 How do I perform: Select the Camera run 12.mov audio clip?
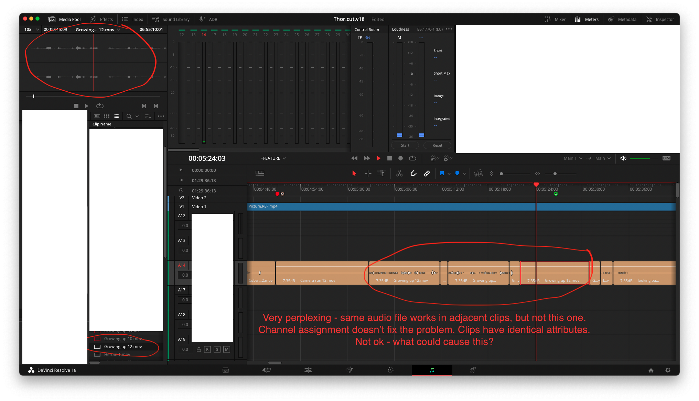322,273
